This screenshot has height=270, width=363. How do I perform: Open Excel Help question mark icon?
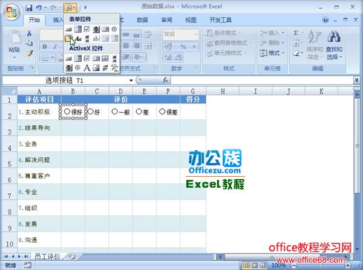click(x=325, y=20)
